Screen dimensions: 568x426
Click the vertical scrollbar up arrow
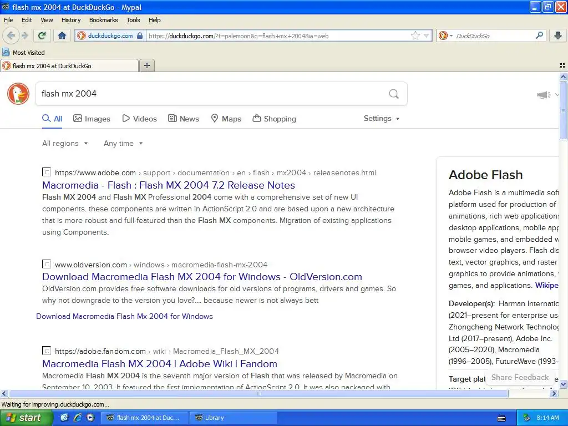[563, 77]
